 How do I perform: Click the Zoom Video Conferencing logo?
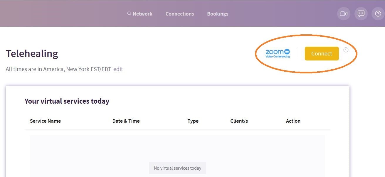278,53
